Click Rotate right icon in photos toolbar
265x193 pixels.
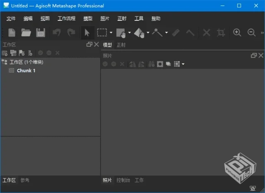(x=141, y=64)
